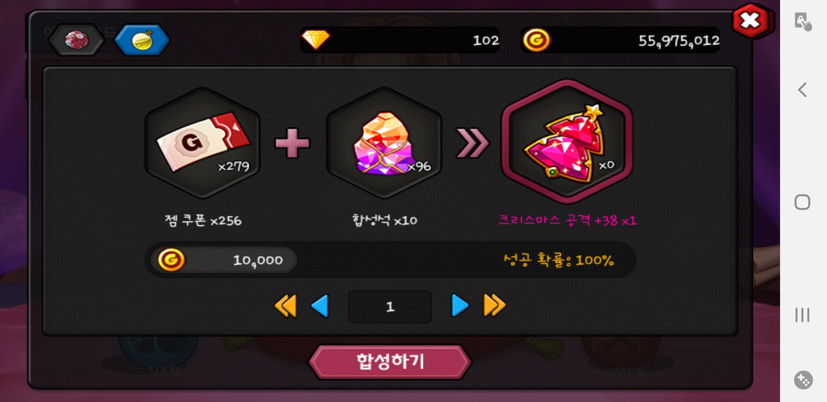Switch to the red gem crafting tab
The height and width of the screenshot is (402, 827).
click(76, 40)
